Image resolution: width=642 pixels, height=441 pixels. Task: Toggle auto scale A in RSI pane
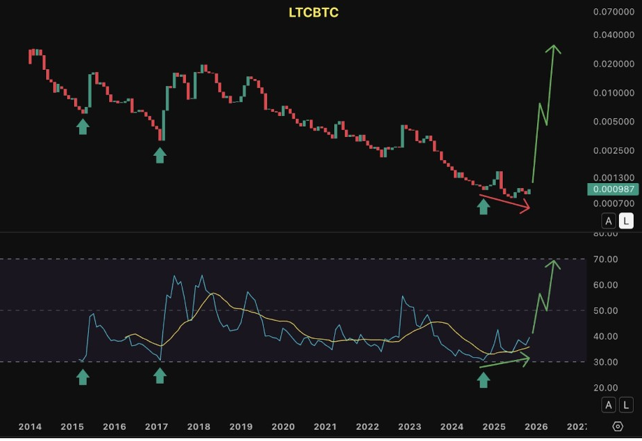coord(608,405)
